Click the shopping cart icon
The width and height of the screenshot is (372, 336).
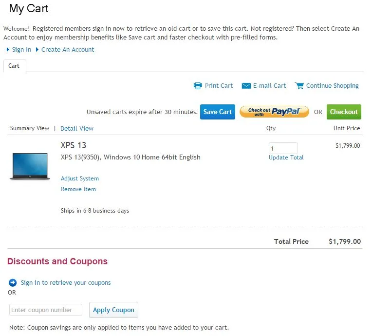coord(299,86)
